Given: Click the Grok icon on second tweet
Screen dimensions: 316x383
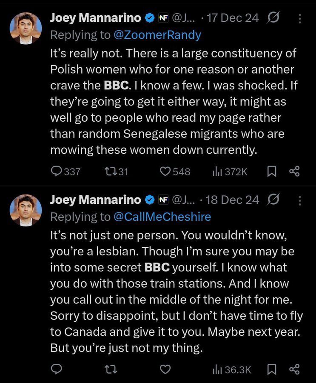Looking at the screenshot, I should point(273,199).
